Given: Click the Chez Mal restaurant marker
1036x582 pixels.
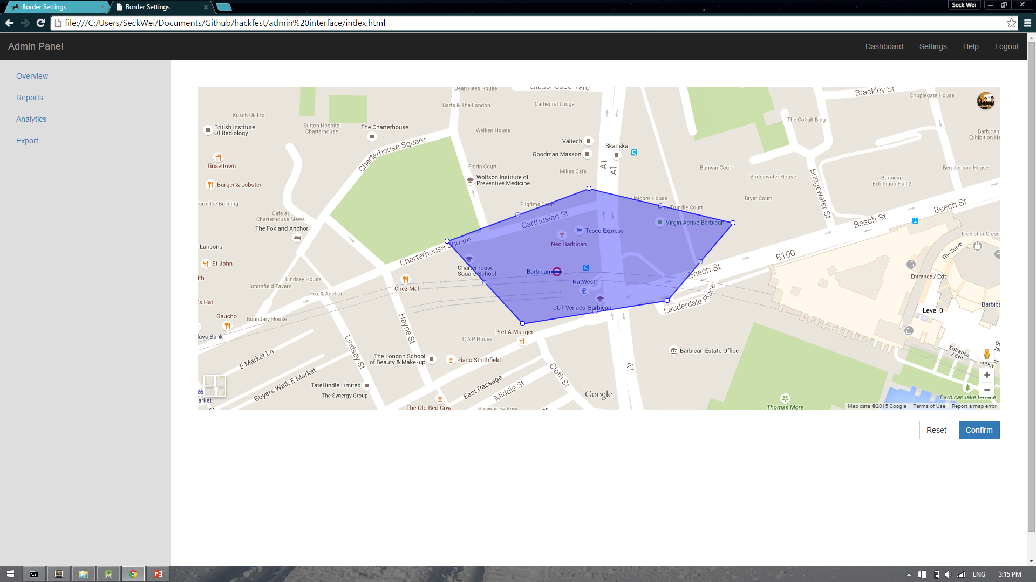Looking at the screenshot, I should pyautogui.click(x=405, y=280).
